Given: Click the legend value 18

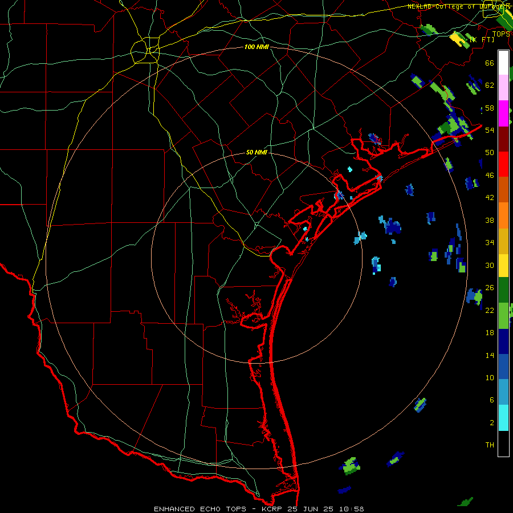Looking at the screenshot, I should point(490,333).
